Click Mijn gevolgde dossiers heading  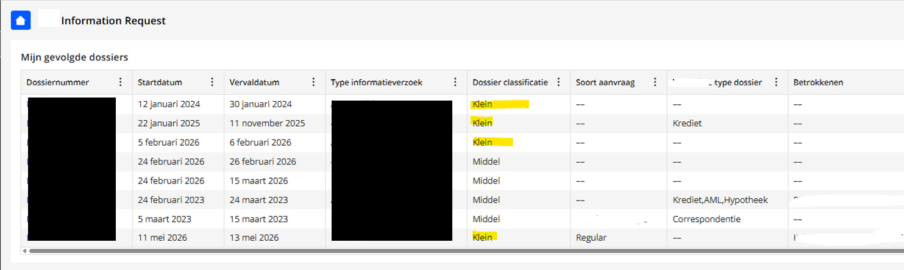74,57
